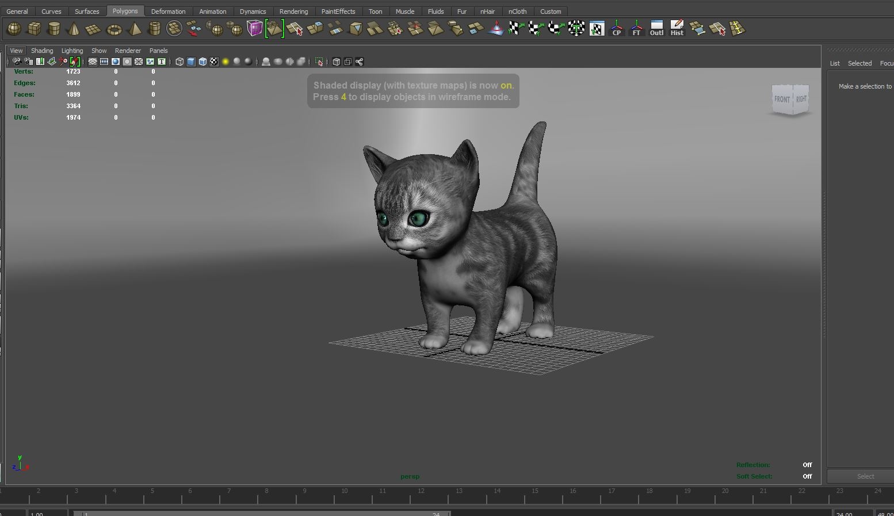
Task: Open the Outliner using the Outl shelf icon
Action: pyautogui.click(x=656, y=28)
